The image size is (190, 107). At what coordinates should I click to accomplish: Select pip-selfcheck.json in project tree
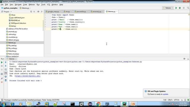click(x=18, y=18)
